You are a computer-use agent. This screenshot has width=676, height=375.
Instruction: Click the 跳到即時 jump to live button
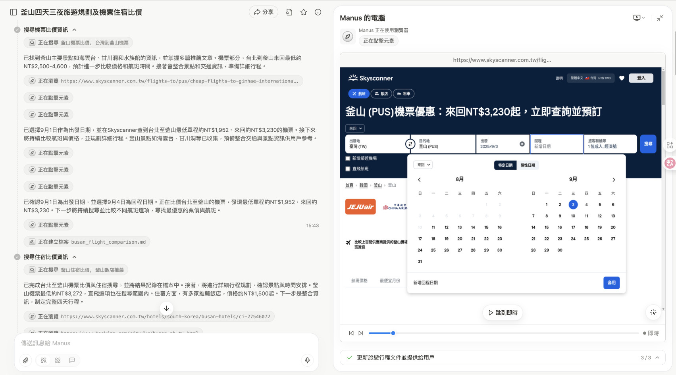503,313
